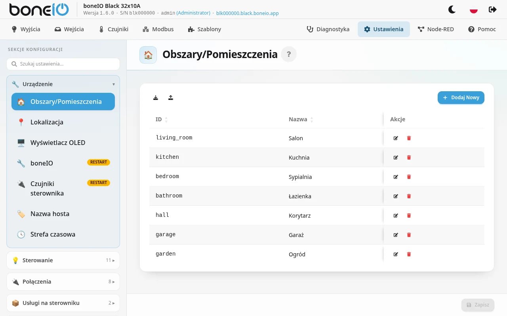Delete the kitchen area entry
The width and height of the screenshot is (507, 316).
[x=409, y=158]
